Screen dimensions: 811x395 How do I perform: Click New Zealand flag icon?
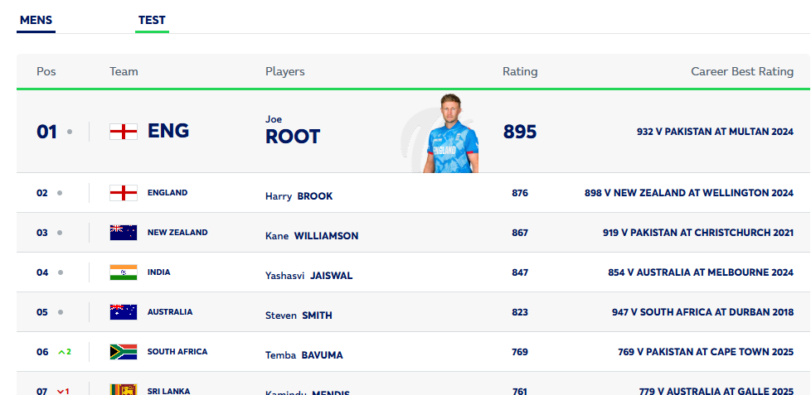point(123,233)
